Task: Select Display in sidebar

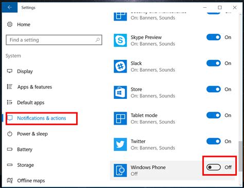Action: [25, 71]
